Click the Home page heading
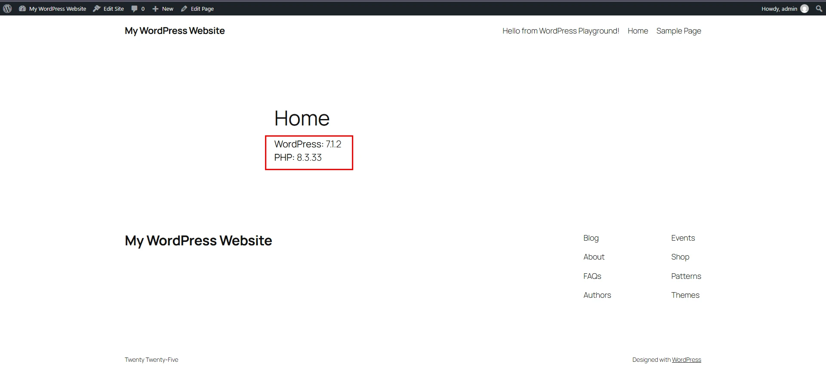Viewport: 826px width, 388px height. point(302,118)
